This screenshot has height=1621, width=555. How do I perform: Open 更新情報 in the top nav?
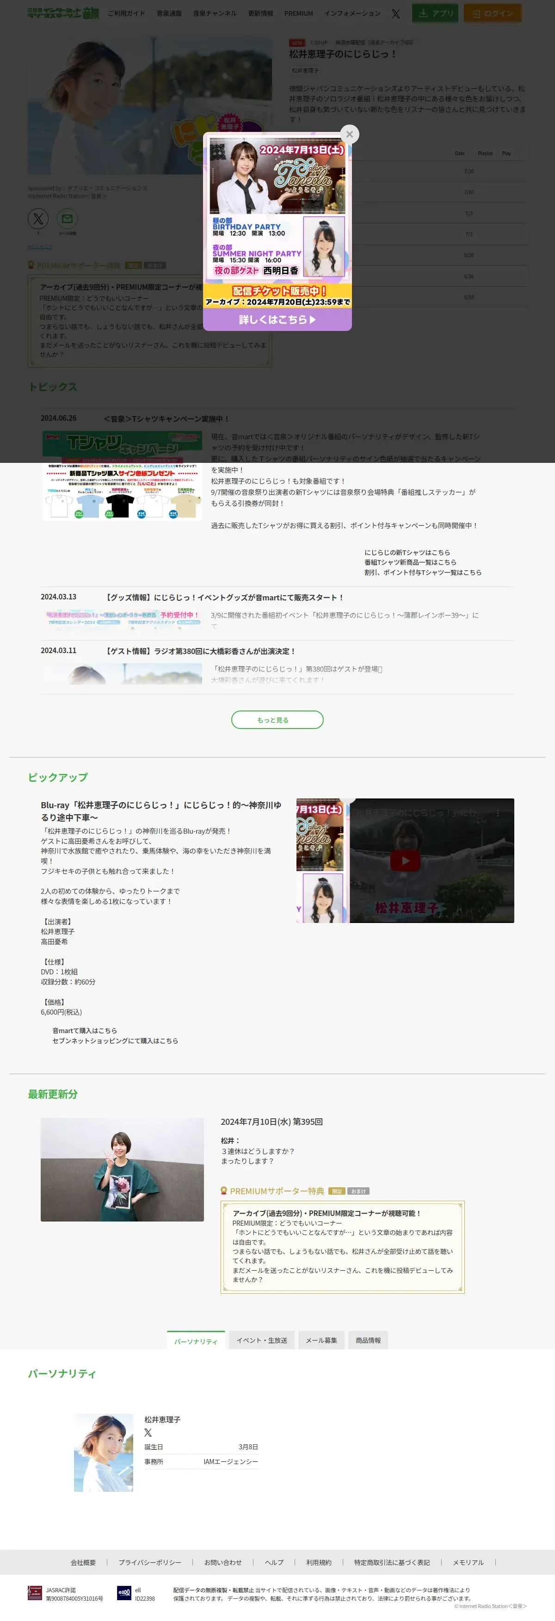pos(260,13)
